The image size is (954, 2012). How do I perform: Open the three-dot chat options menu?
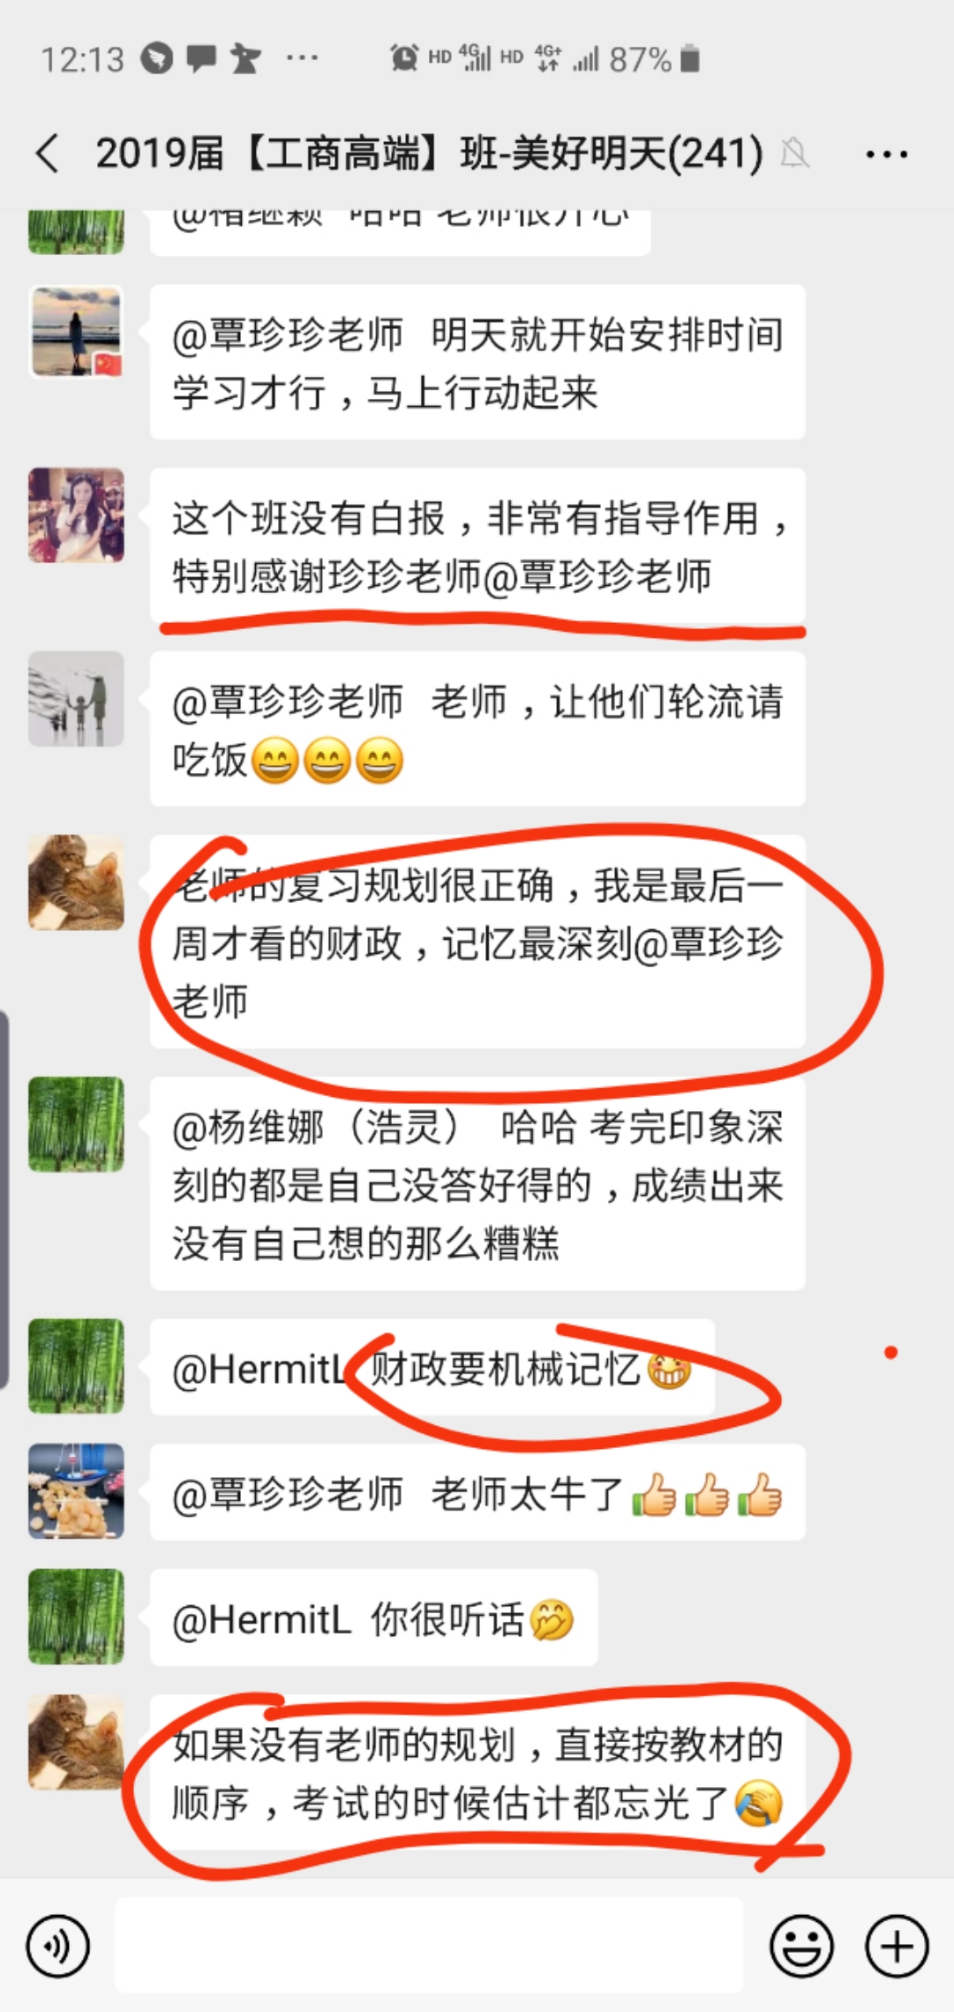886,154
